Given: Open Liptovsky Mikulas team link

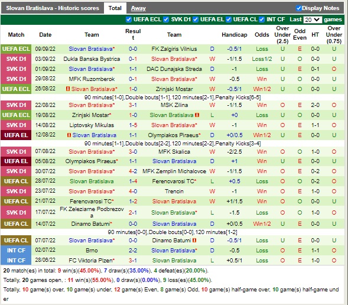Looking at the screenshot, I should (92, 125).
